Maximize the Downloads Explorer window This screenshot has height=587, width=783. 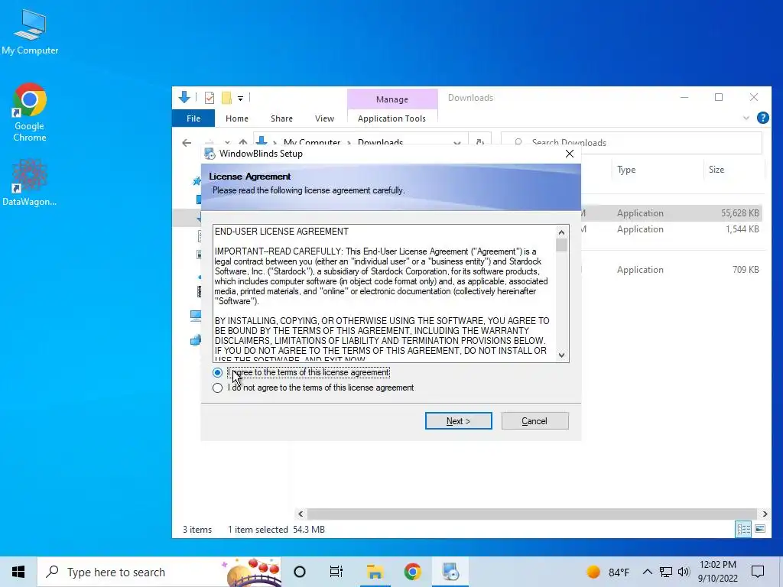coord(719,97)
